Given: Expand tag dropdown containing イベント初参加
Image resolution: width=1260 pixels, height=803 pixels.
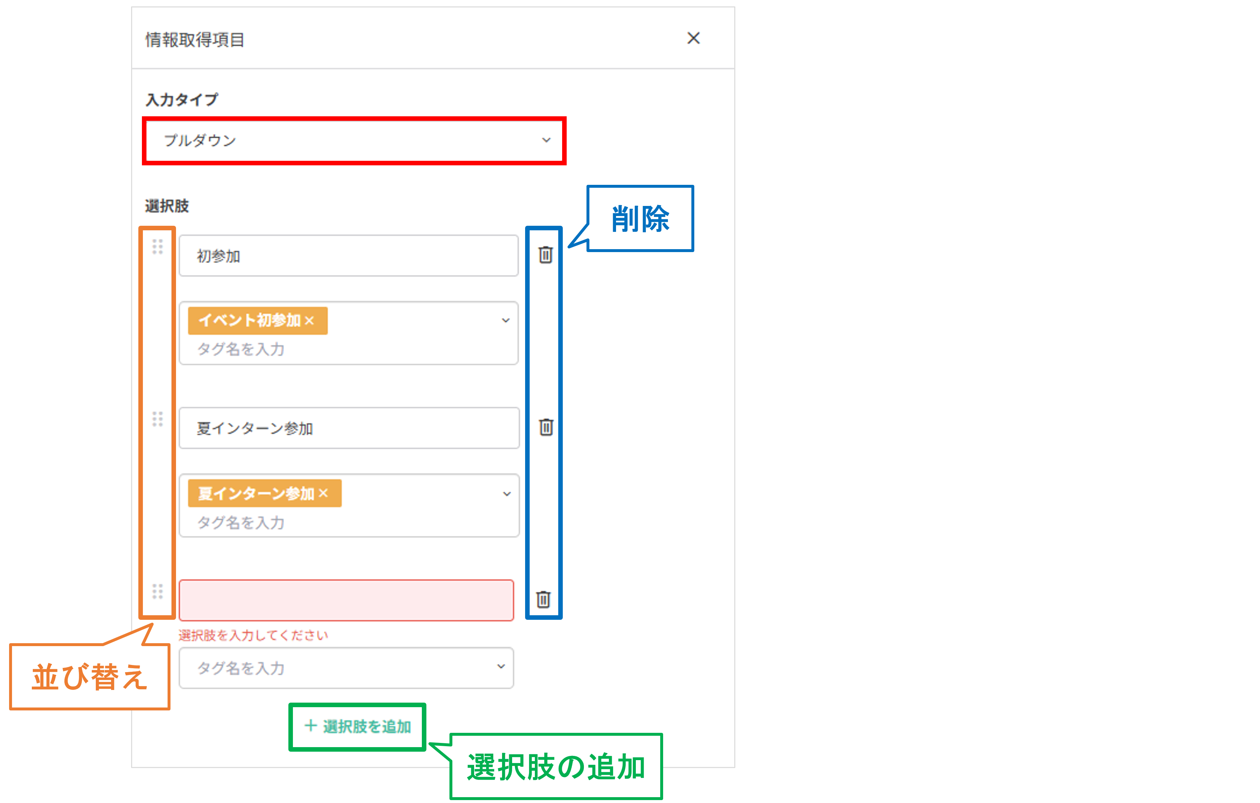Looking at the screenshot, I should point(506,320).
